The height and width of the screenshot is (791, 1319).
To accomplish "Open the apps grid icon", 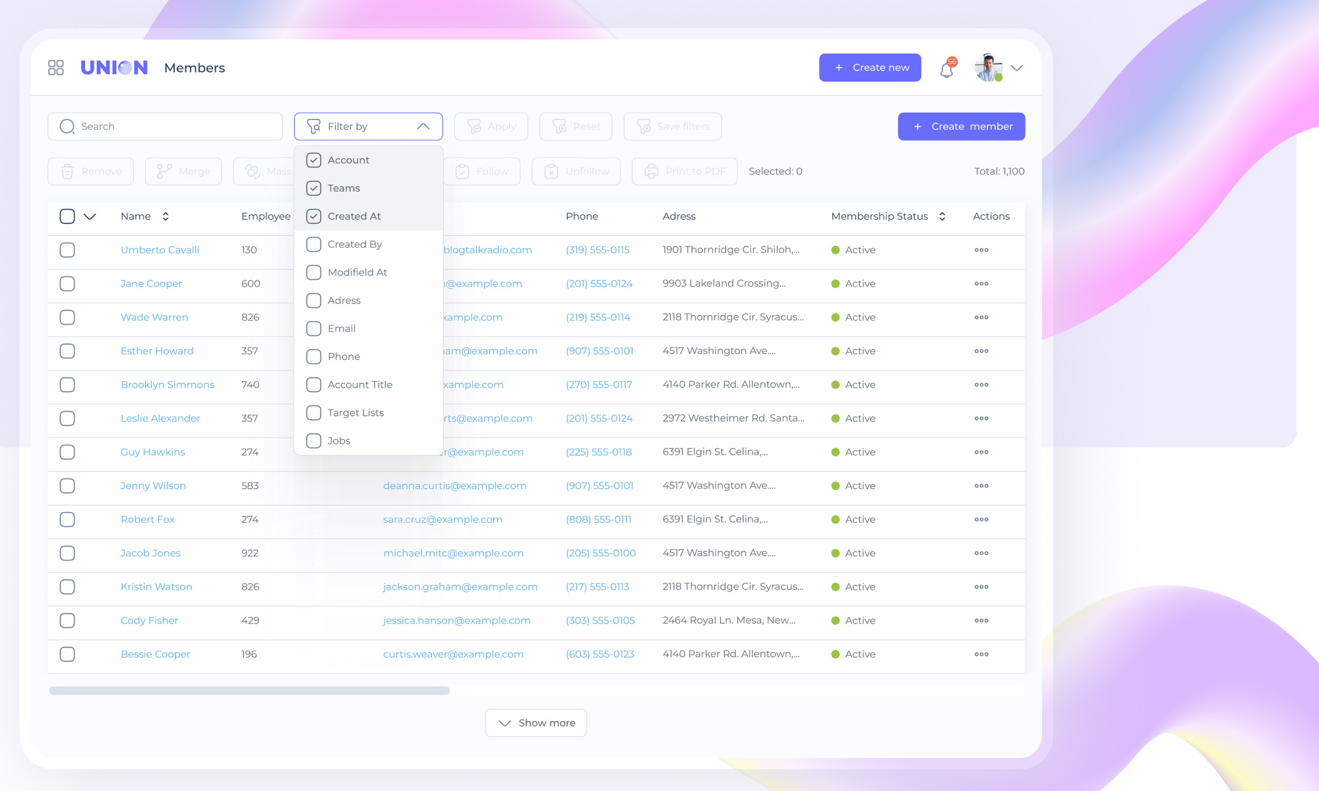I will coord(56,68).
